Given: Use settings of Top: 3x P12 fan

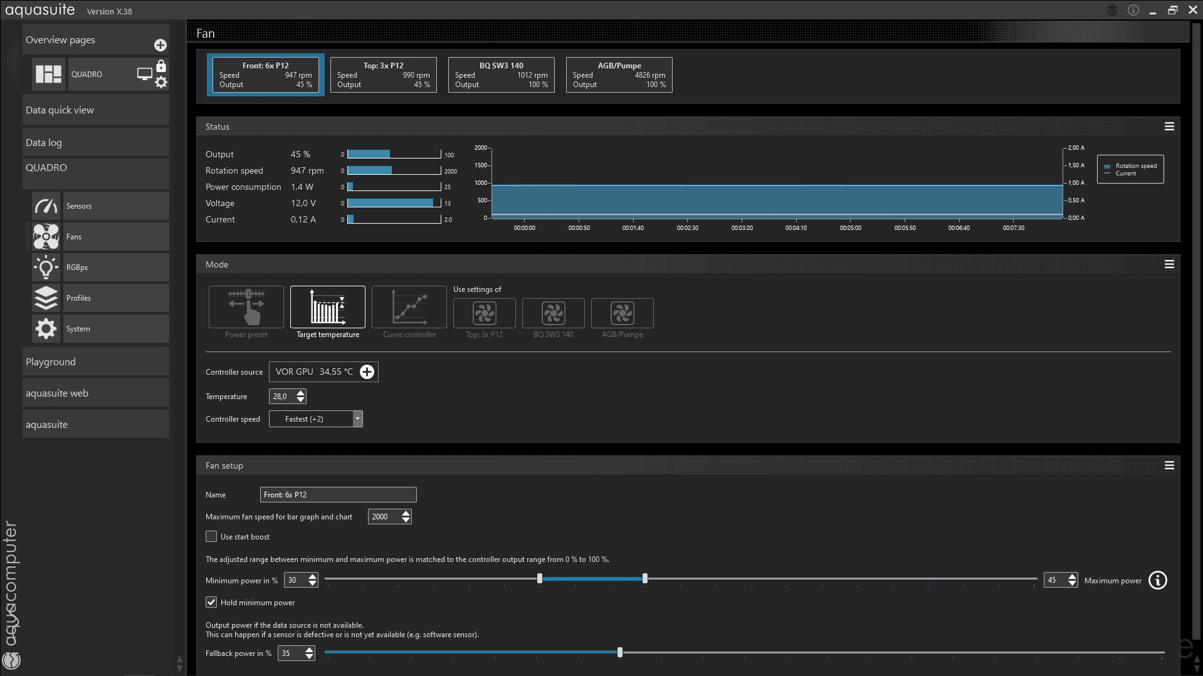Looking at the screenshot, I should 485,313.
